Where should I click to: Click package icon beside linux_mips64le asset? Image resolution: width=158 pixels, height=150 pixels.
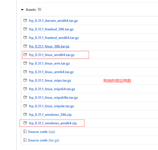coord(25,97)
